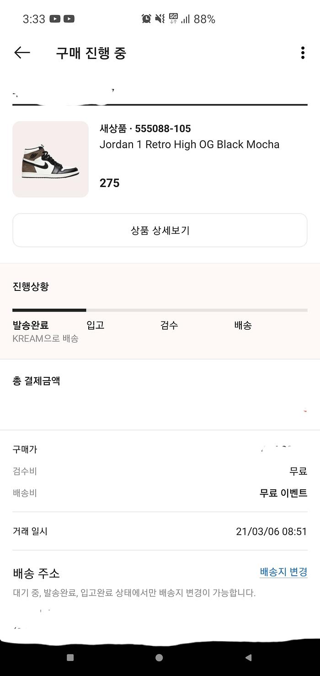
Task: Select the 발송완료 progress step
Action: [31, 325]
